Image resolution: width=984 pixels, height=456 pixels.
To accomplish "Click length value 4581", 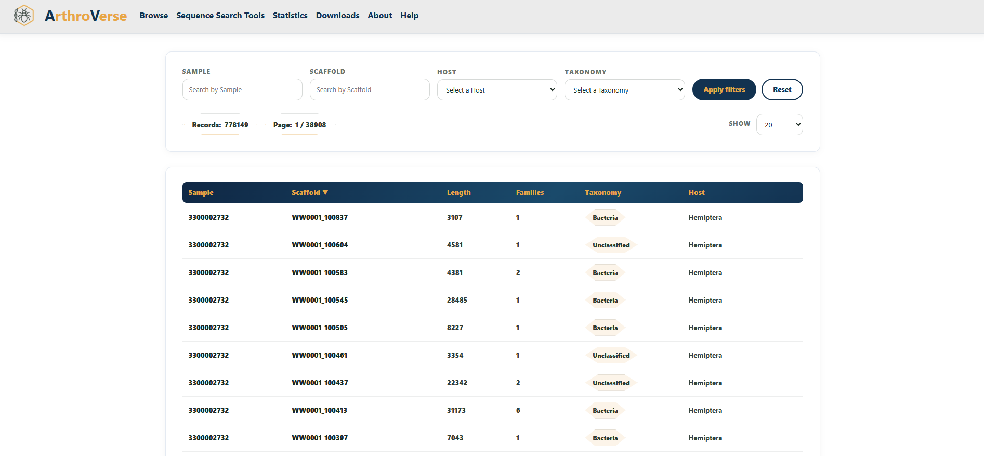I will [x=455, y=245].
